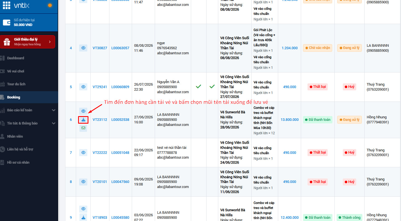This screenshot has height=221, width=401.
Task: Click the amount 1.204.000
Action: point(290,48)
